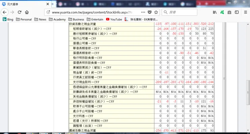
Task: Select the 取得子公司股權－CFF row label
Action: point(87,106)
